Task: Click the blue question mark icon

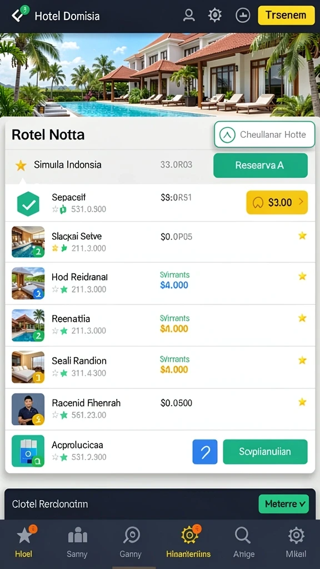Action: pos(204,452)
